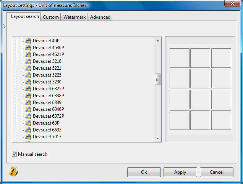Click the icon next to Devauzet 6325P
Viewport: 243px width, 184px height.
coord(28,89)
